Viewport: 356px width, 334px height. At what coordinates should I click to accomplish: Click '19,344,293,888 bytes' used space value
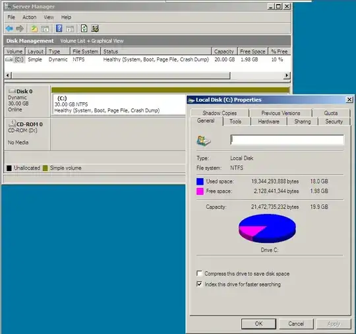[275, 182]
